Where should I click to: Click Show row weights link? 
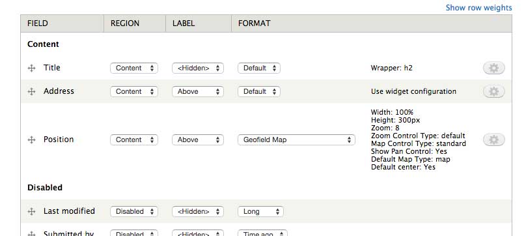pos(478,7)
